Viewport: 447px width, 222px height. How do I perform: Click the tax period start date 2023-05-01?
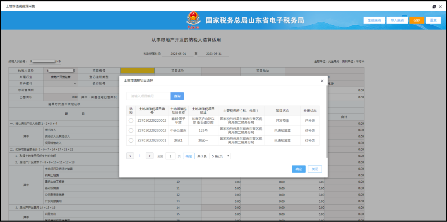[178, 54]
